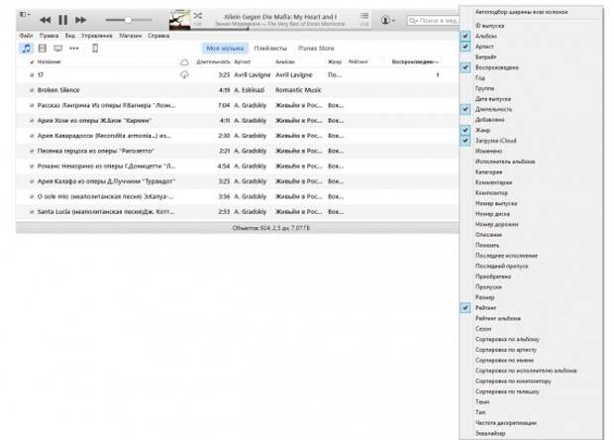614x440 pixels.
Task: Enable the Номер диска column
Action: tap(492, 214)
